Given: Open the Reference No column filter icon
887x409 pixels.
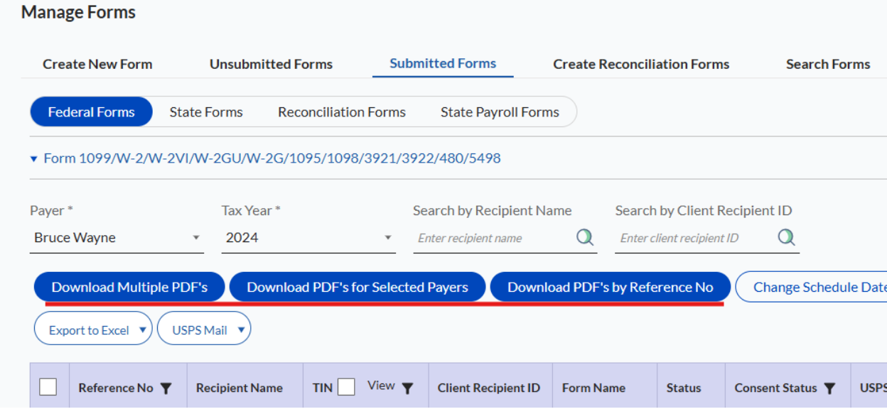Looking at the screenshot, I should pyautogui.click(x=166, y=388).
